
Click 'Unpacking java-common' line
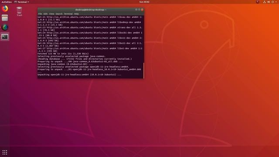tap(65, 64)
